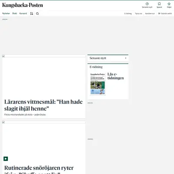Open the Nyheter menu item
The image size is (174, 174).
click(x=6, y=13)
